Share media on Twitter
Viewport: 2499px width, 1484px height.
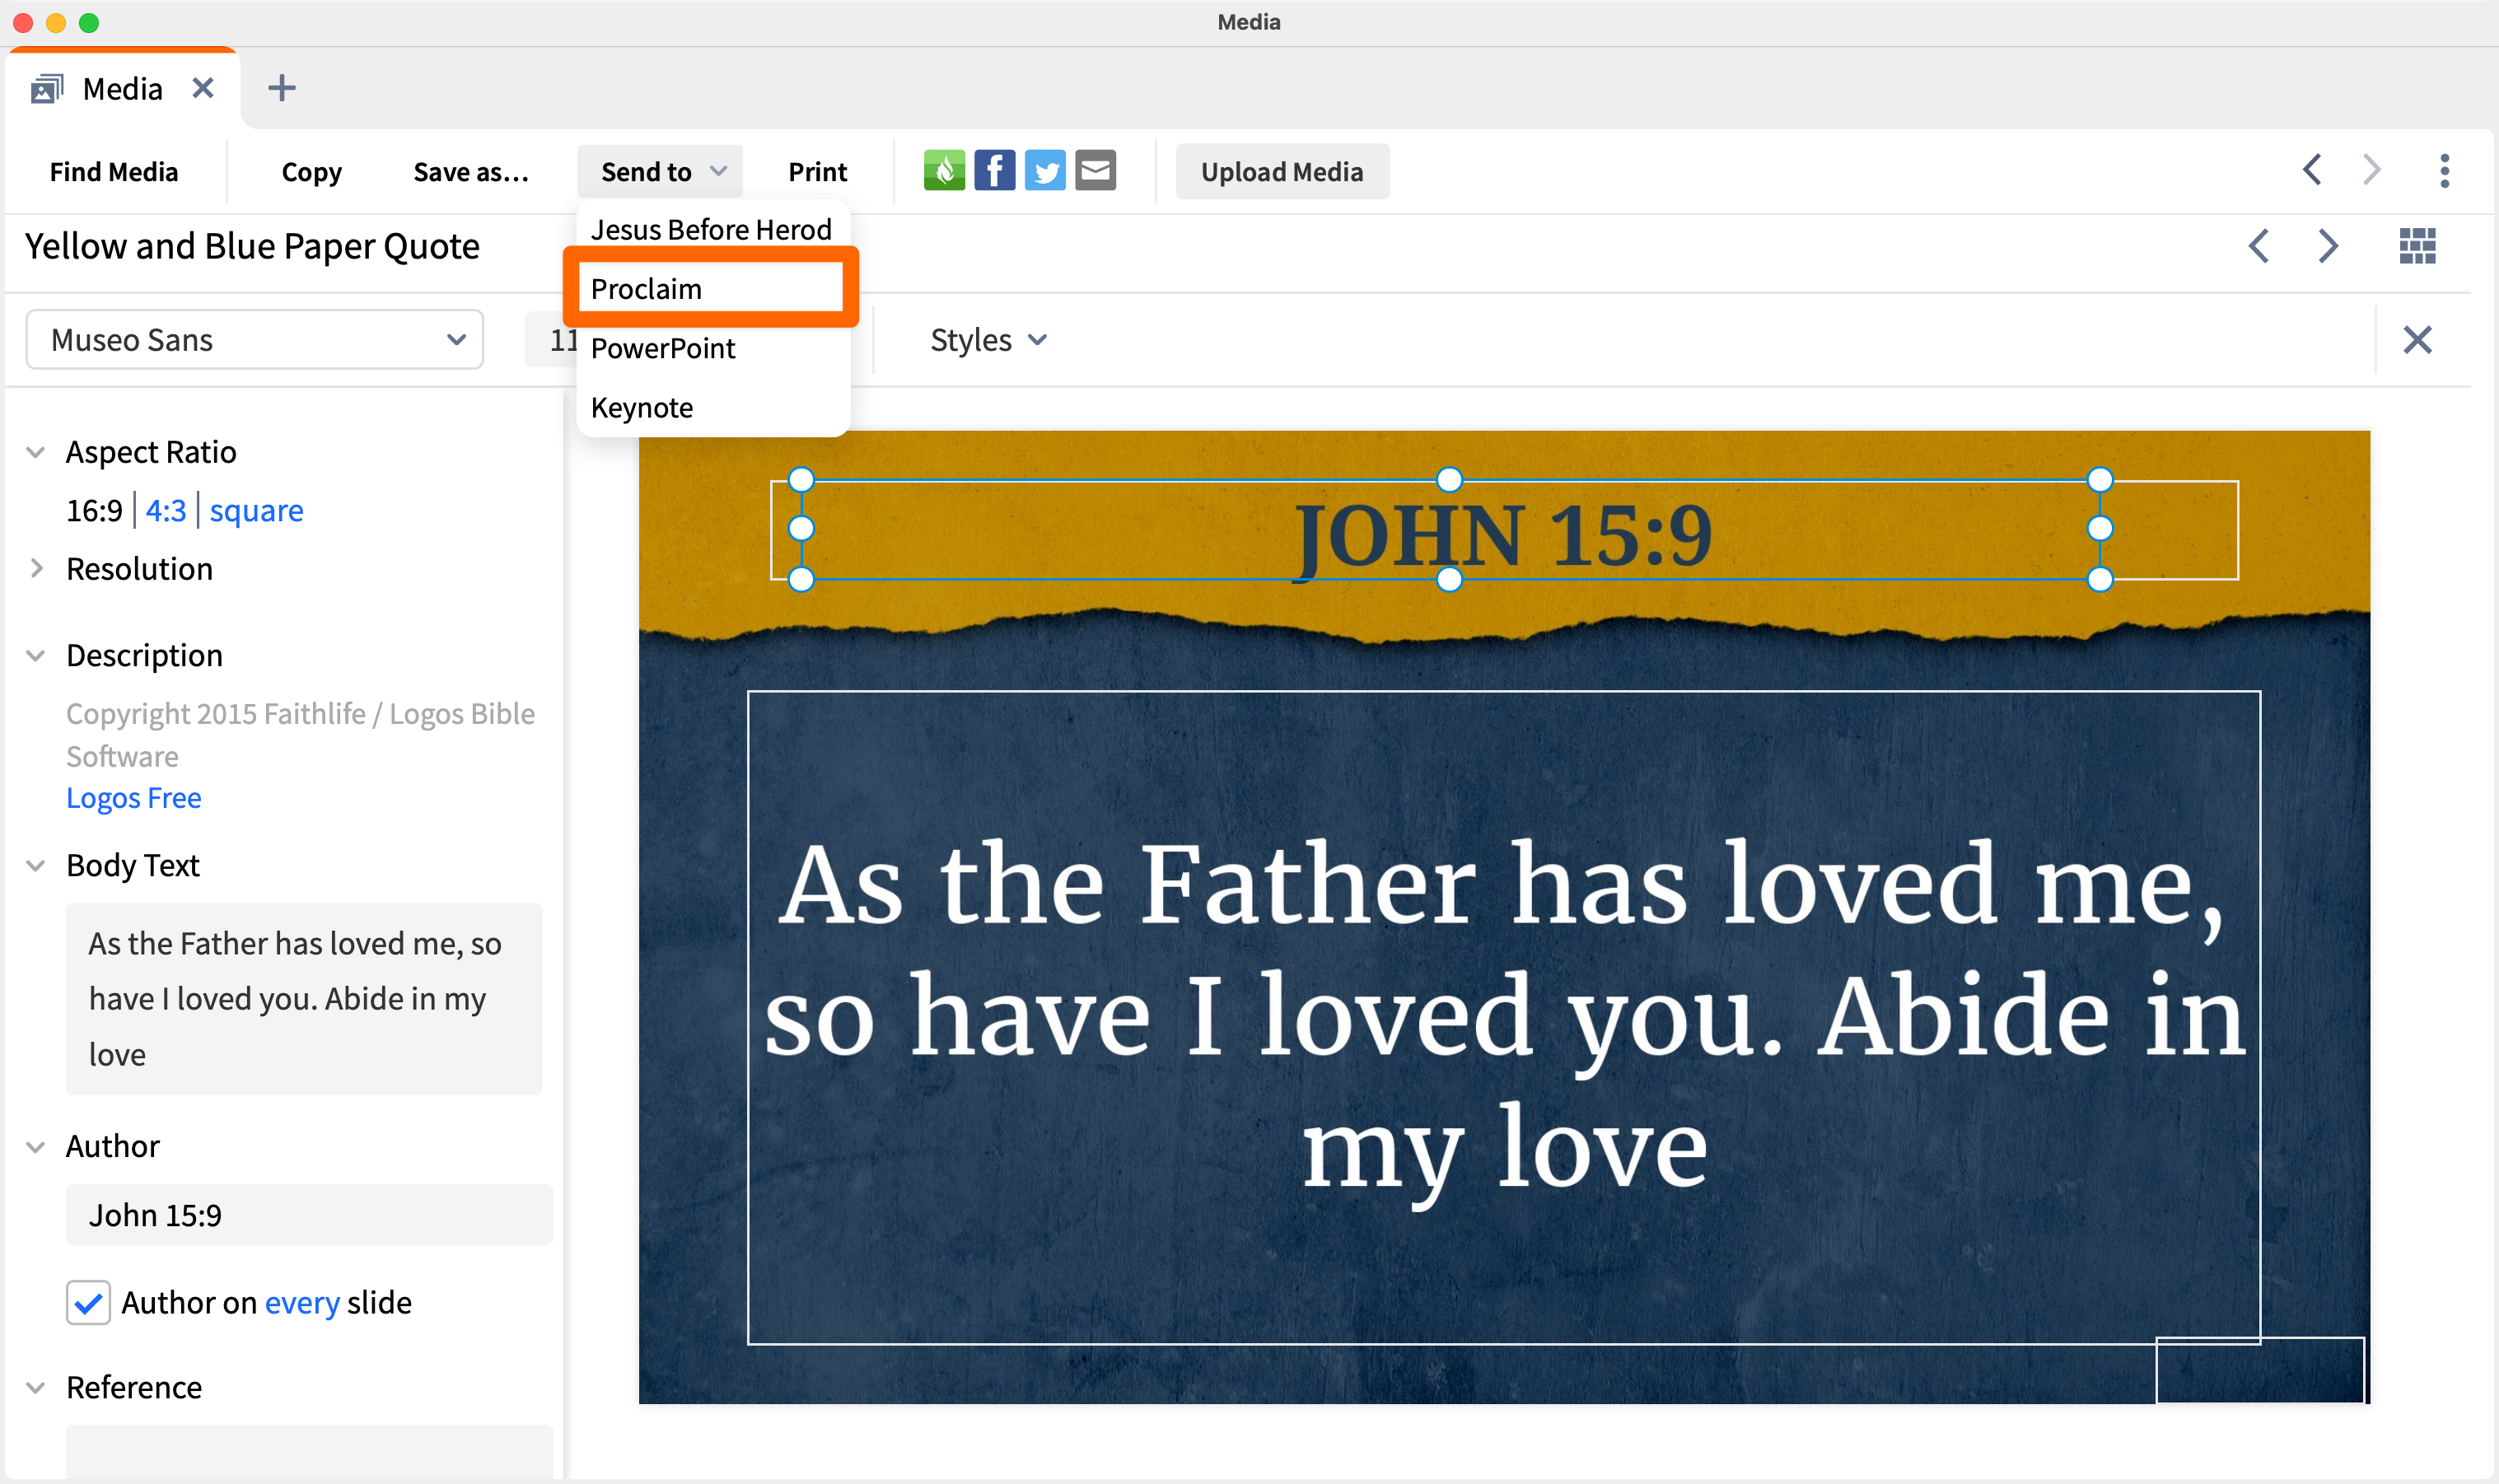click(x=1045, y=171)
